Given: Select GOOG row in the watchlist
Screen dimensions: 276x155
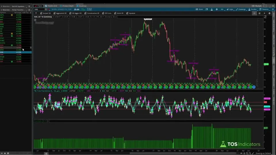Looking at the screenshot, I should pyautogui.click(x=16, y=43).
